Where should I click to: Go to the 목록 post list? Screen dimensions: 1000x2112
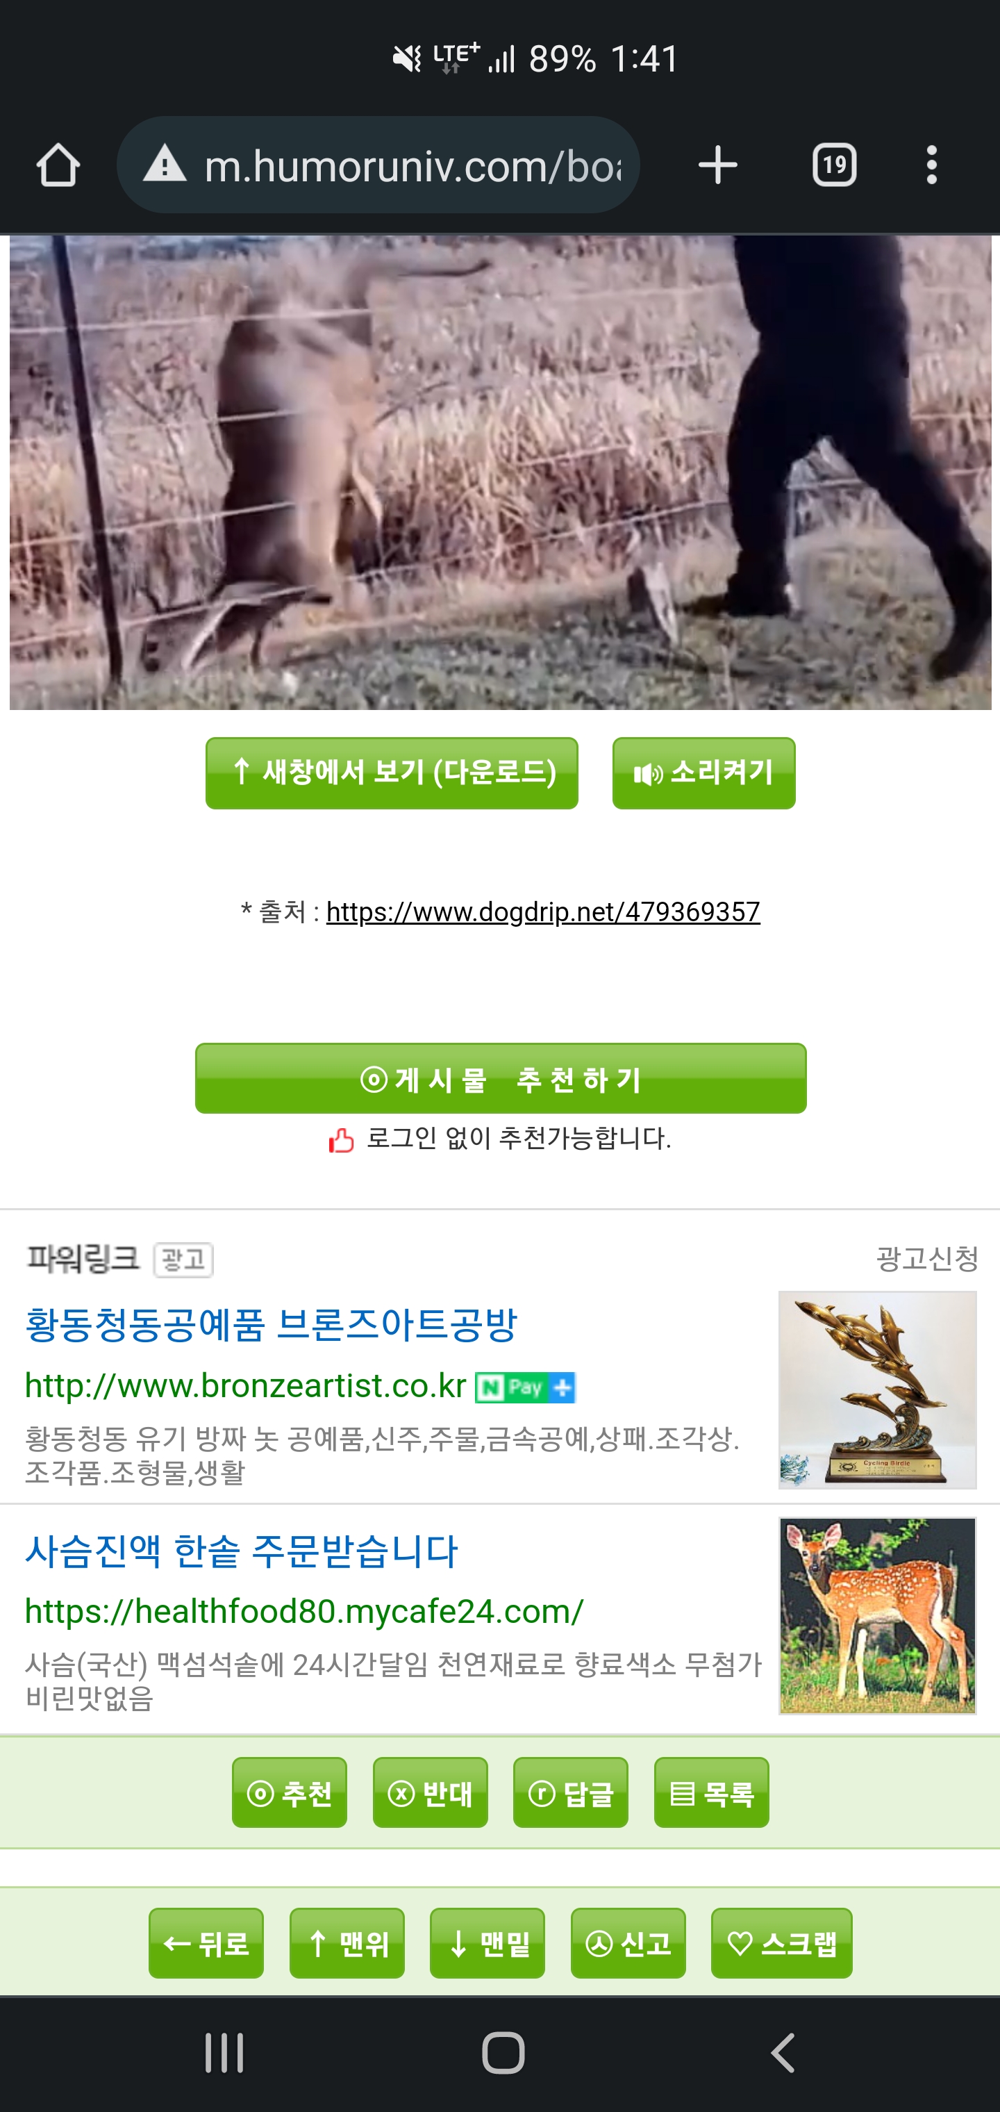click(x=712, y=1792)
